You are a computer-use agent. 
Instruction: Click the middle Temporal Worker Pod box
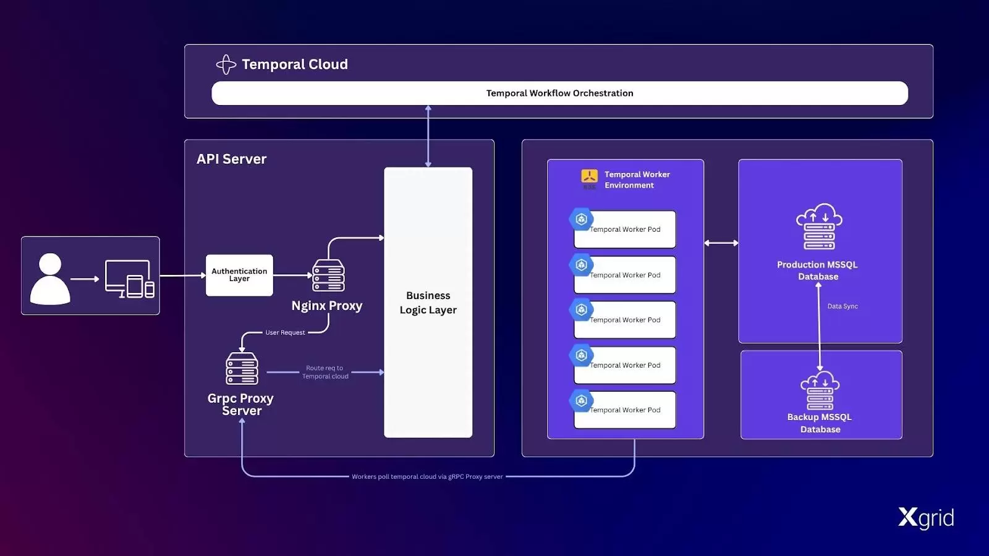[x=625, y=320]
